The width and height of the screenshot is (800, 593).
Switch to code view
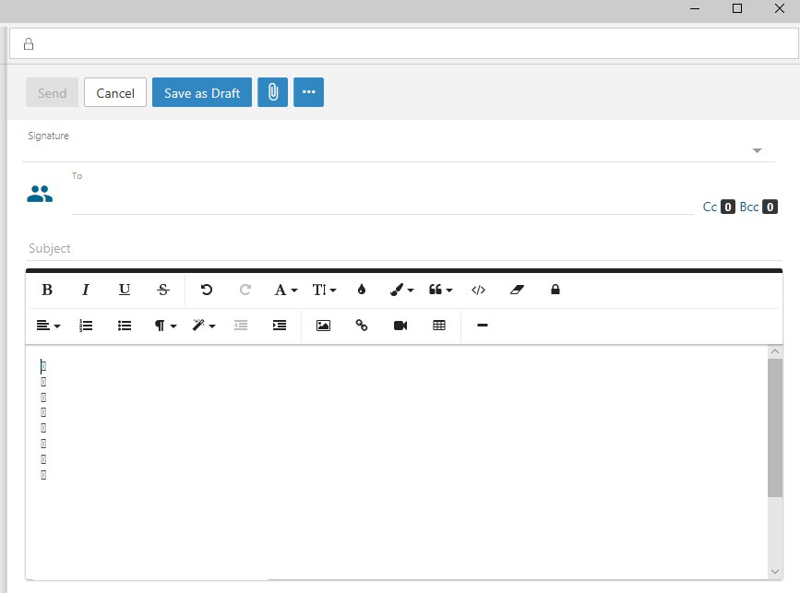pyautogui.click(x=478, y=290)
